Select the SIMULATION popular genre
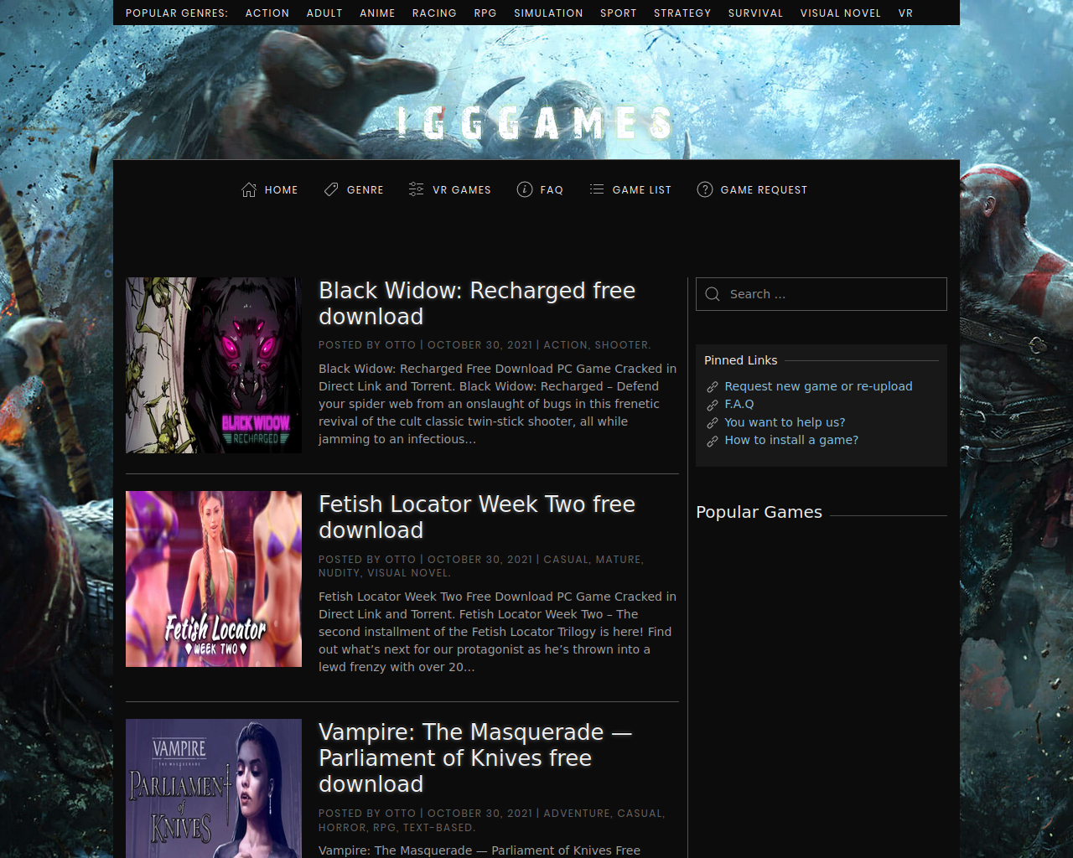1073x858 pixels. [x=548, y=13]
